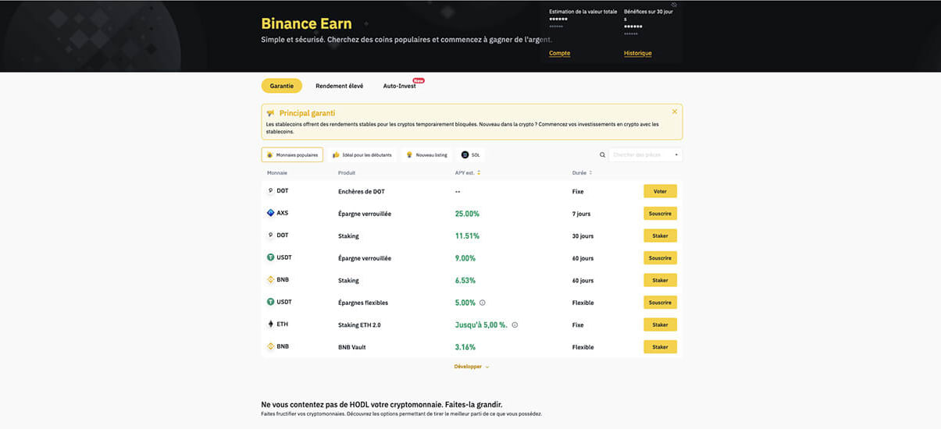This screenshot has width=941, height=429.
Task: Click the Voter button for DOT auctions
Action: tap(660, 191)
